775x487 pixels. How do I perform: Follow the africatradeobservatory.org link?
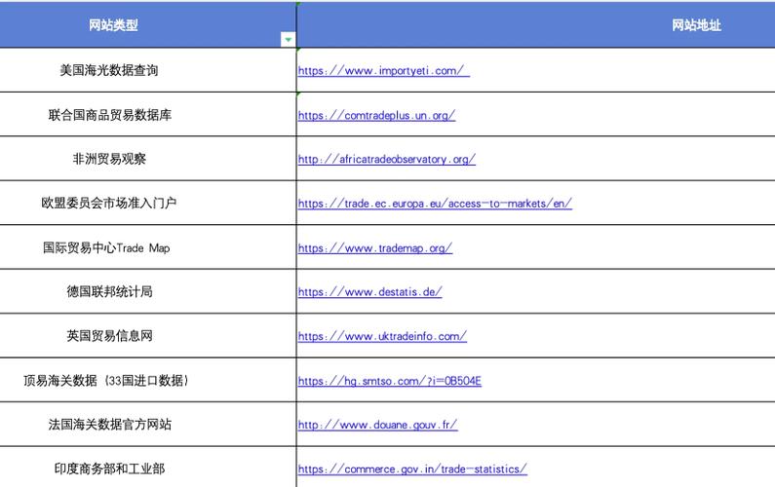click(386, 160)
